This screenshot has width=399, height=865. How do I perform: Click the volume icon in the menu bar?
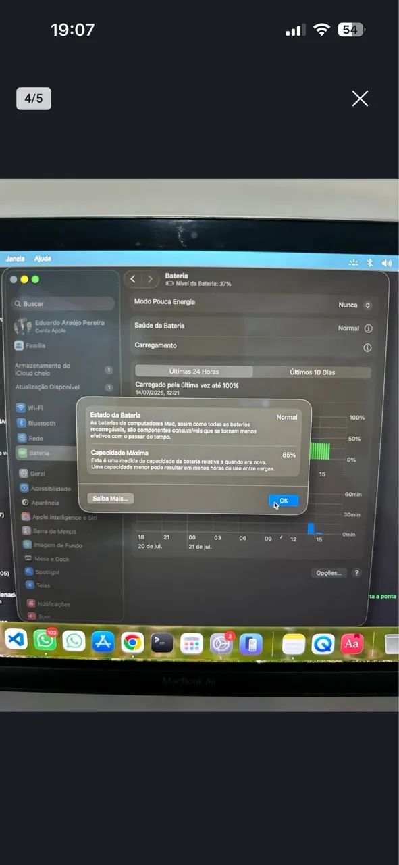[387, 263]
